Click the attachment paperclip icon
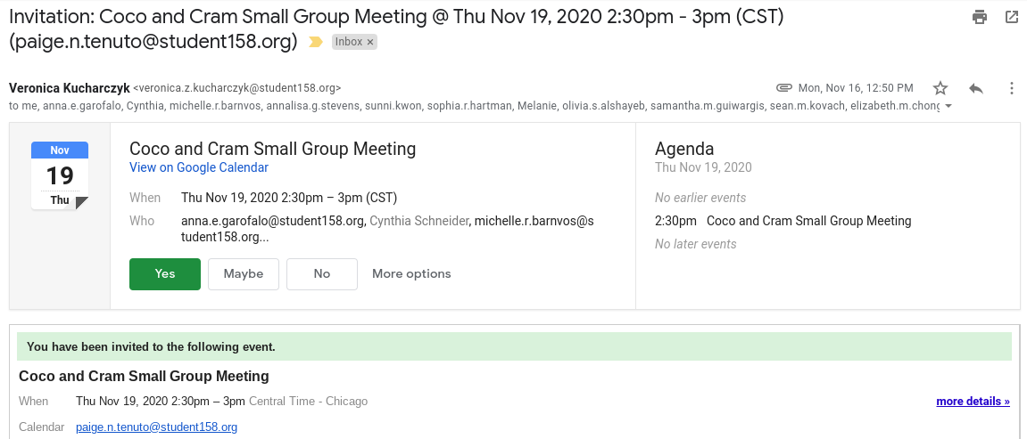This screenshot has height=439, width=1027. tap(784, 88)
